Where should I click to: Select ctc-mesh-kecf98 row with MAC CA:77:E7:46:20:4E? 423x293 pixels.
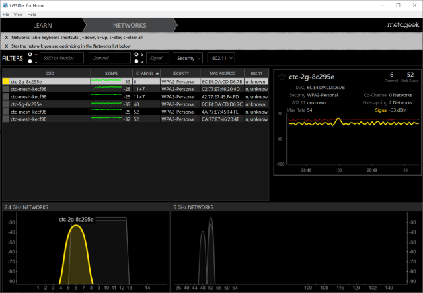click(135, 119)
